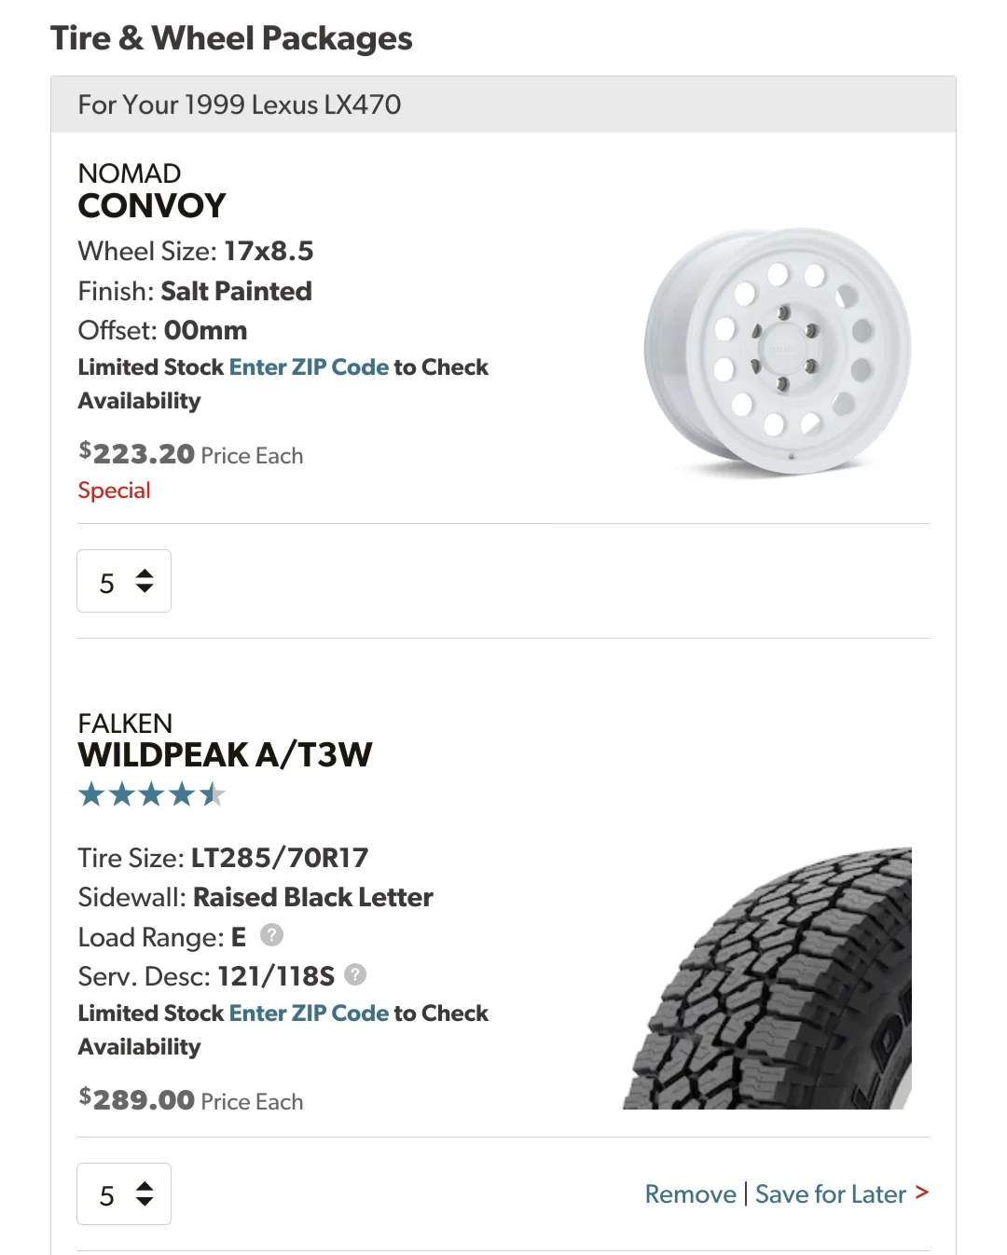Click the Serv. Desc help question mark
The image size is (1007, 1255).
tap(355, 974)
